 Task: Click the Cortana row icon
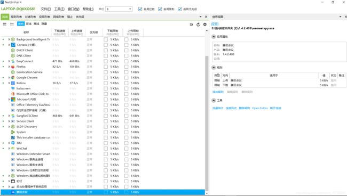pyautogui.click(x=13, y=45)
